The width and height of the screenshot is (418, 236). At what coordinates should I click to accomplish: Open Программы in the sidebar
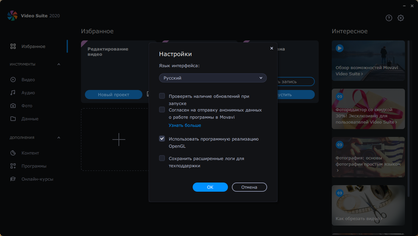click(34, 166)
